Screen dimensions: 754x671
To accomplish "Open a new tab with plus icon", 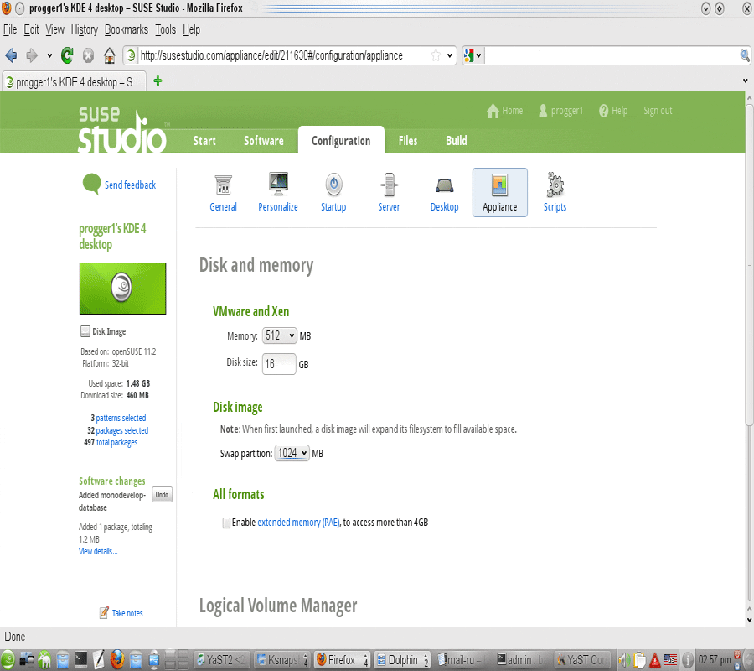I will 158,81.
